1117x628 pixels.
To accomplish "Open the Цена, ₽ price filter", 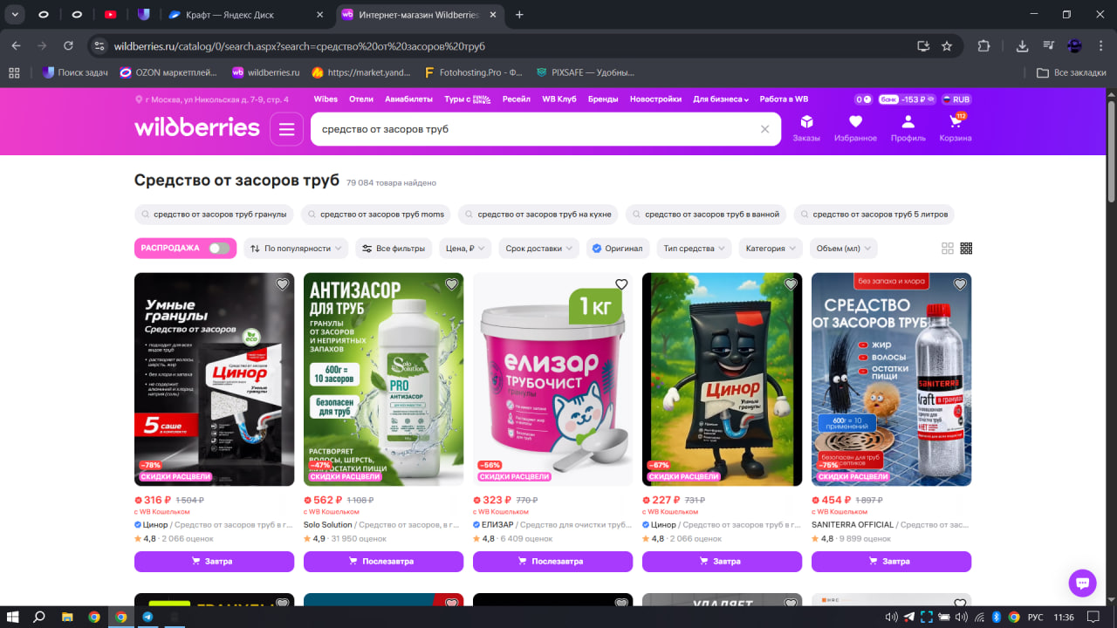I will pyautogui.click(x=465, y=249).
